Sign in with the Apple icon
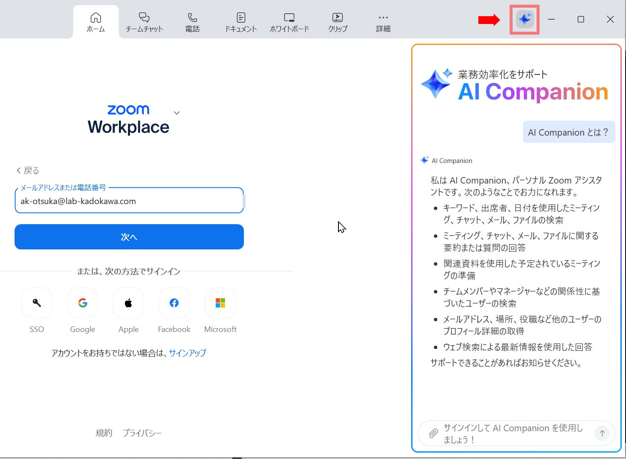The image size is (626, 459). point(128,303)
